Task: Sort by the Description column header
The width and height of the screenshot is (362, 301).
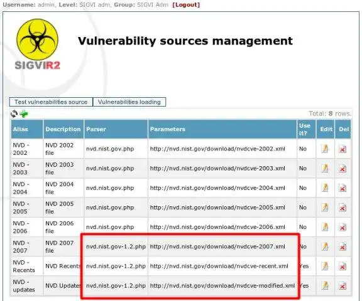Action: click(63, 129)
